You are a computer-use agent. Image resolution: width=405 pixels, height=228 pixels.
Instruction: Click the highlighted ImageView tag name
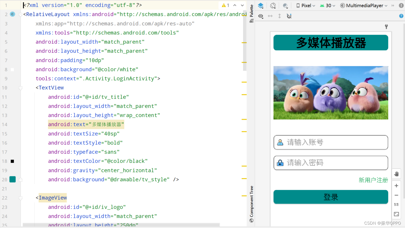click(x=53, y=198)
